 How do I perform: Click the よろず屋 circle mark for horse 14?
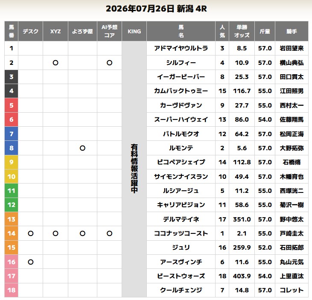(x=82, y=233)
